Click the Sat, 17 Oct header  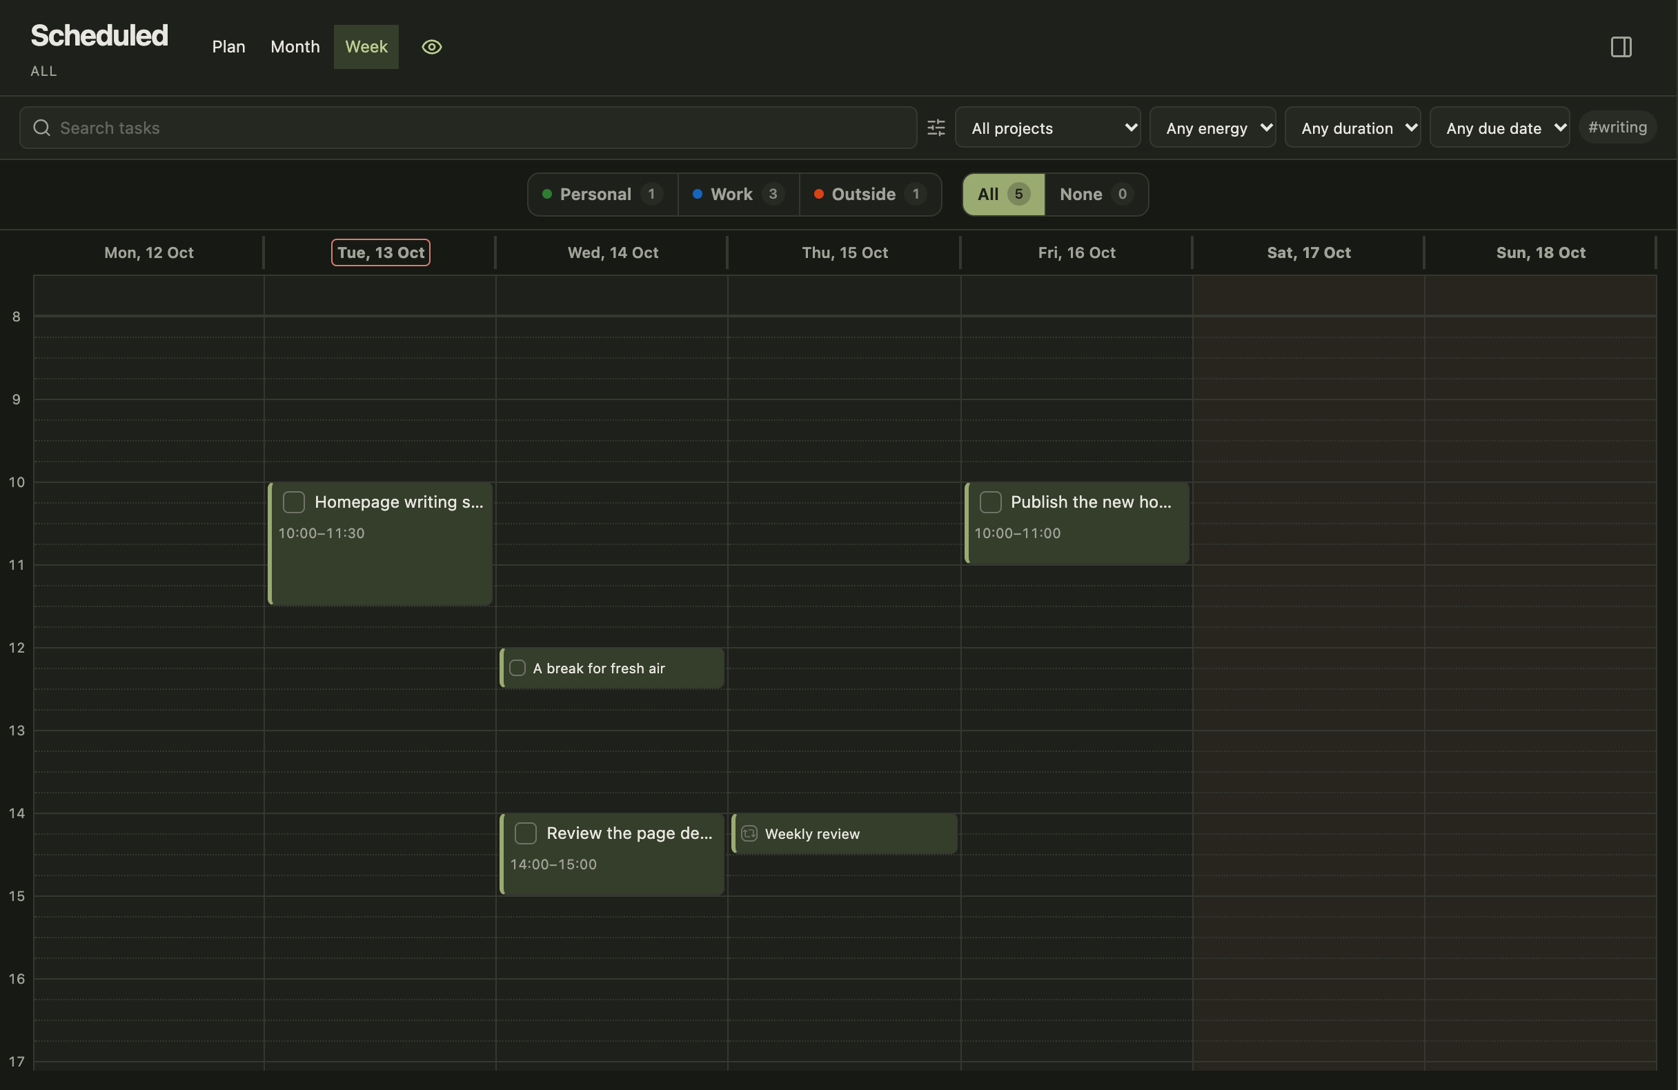pos(1309,252)
